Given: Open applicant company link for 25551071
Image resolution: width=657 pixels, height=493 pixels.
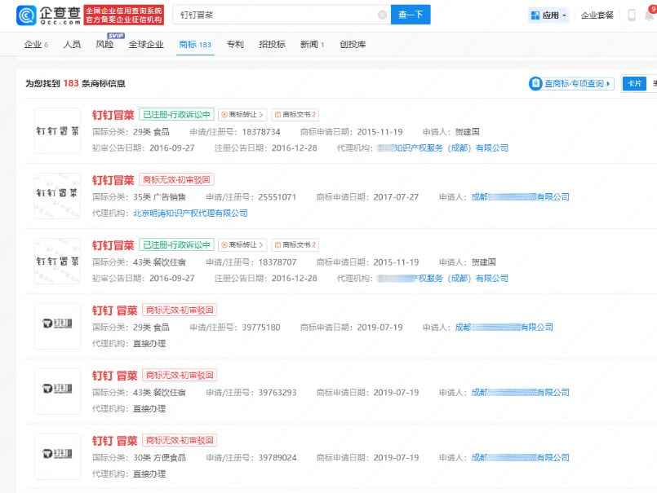Looking at the screenshot, I should click(x=520, y=197).
